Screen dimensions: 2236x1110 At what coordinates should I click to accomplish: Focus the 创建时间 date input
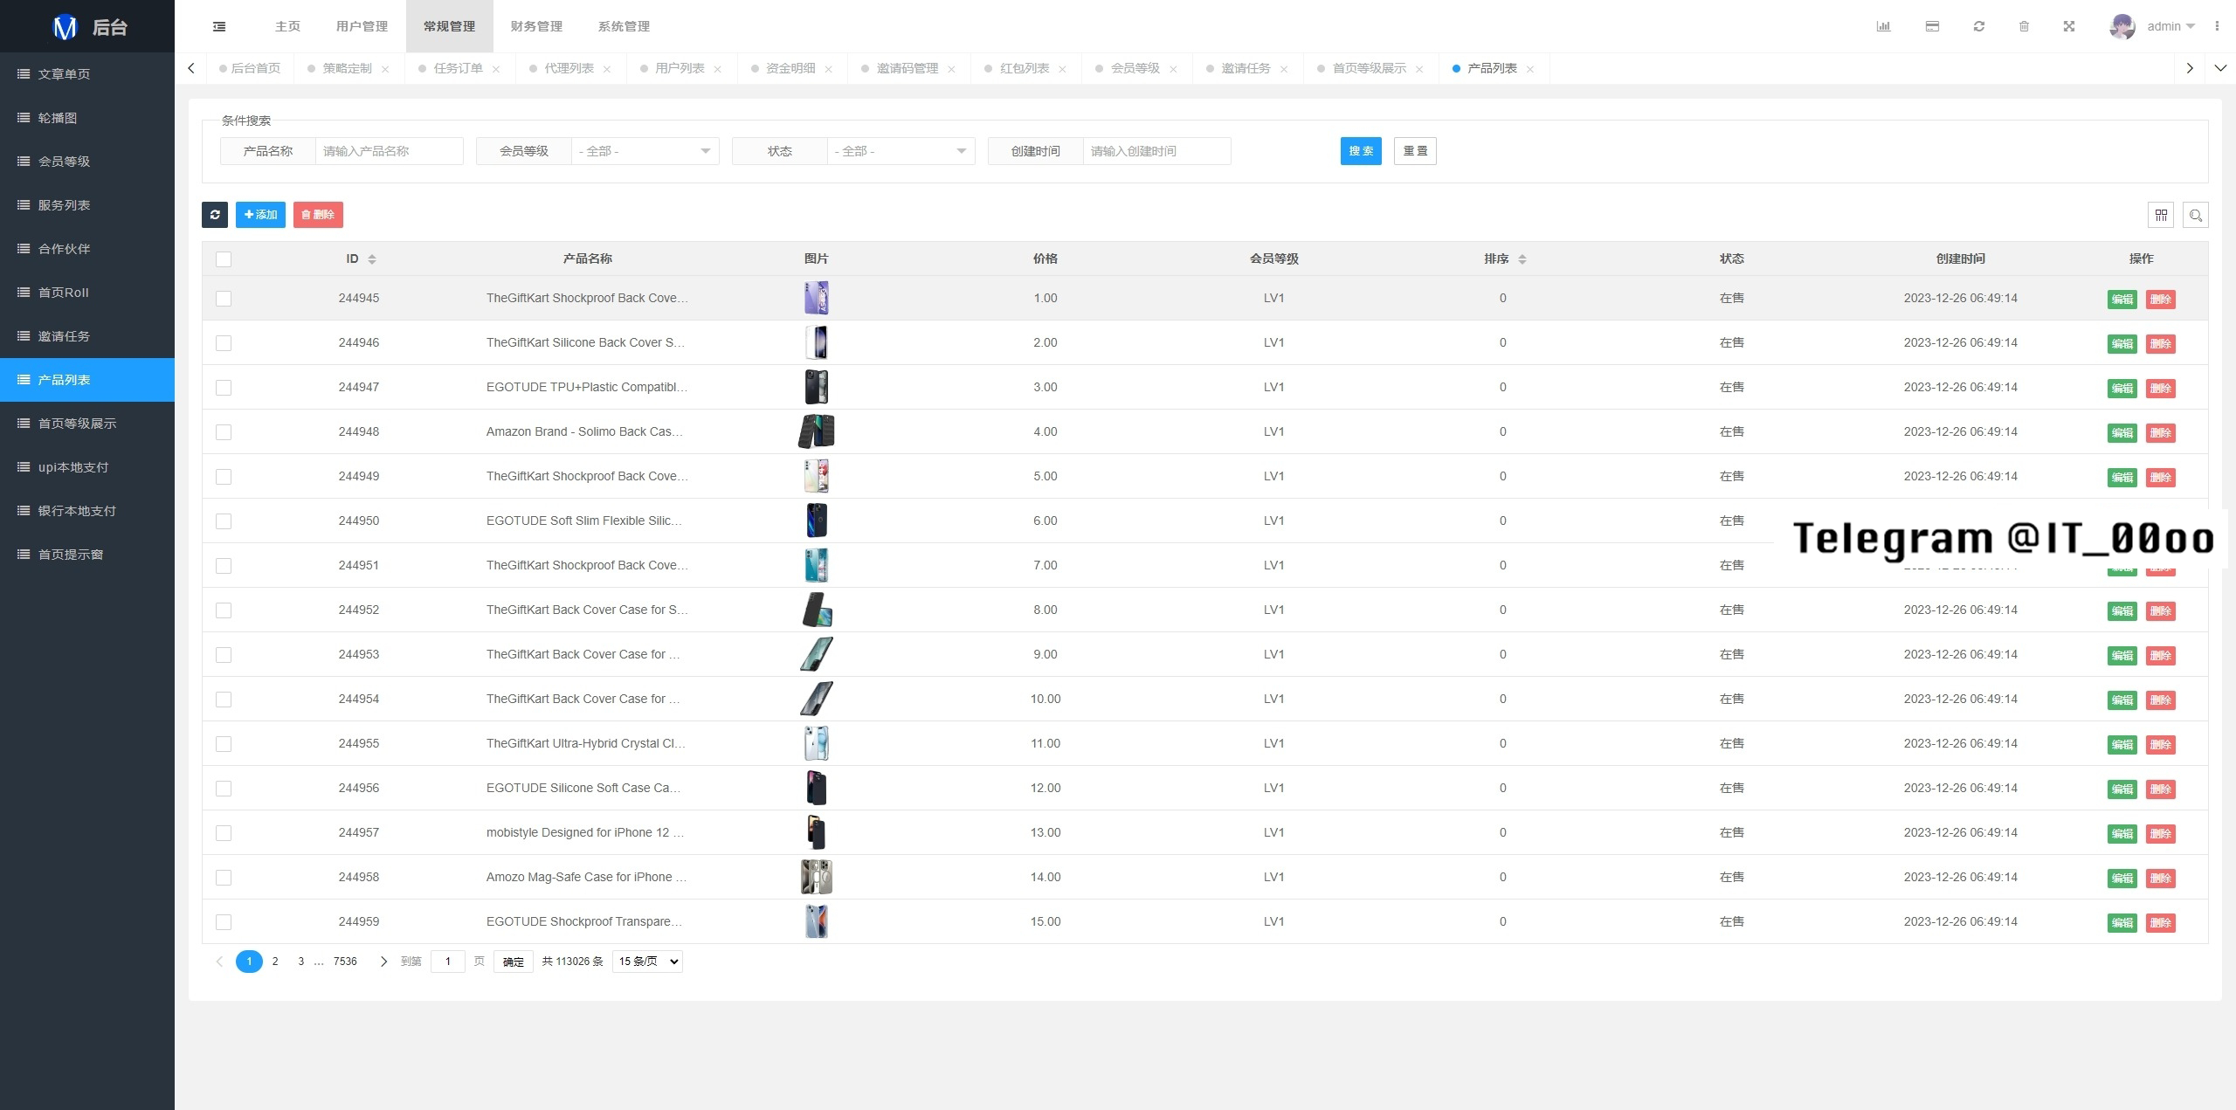pyautogui.click(x=1157, y=151)
